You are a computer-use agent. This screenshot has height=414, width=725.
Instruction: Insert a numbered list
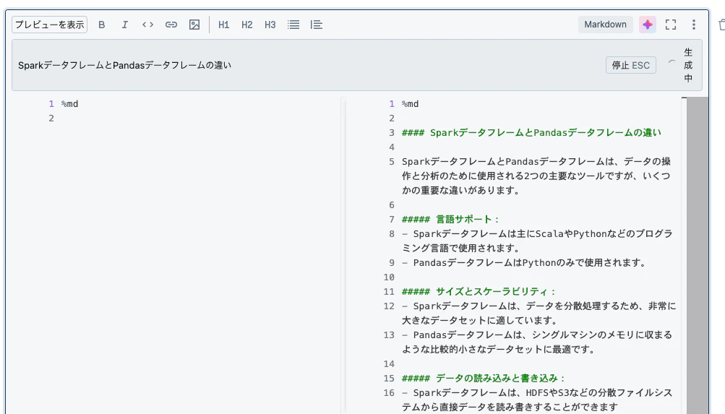317,25
